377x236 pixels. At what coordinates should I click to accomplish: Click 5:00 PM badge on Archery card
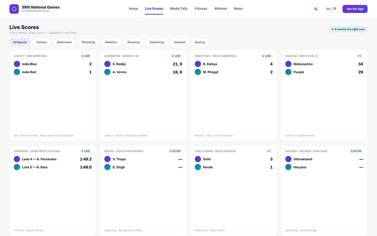pos(356,151)
